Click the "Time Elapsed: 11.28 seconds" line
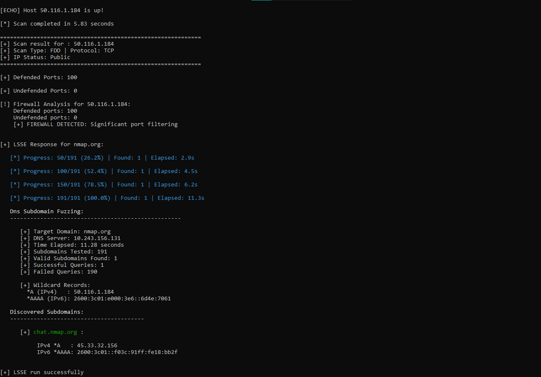The image size is (541, 377). (x=72, y=245)
